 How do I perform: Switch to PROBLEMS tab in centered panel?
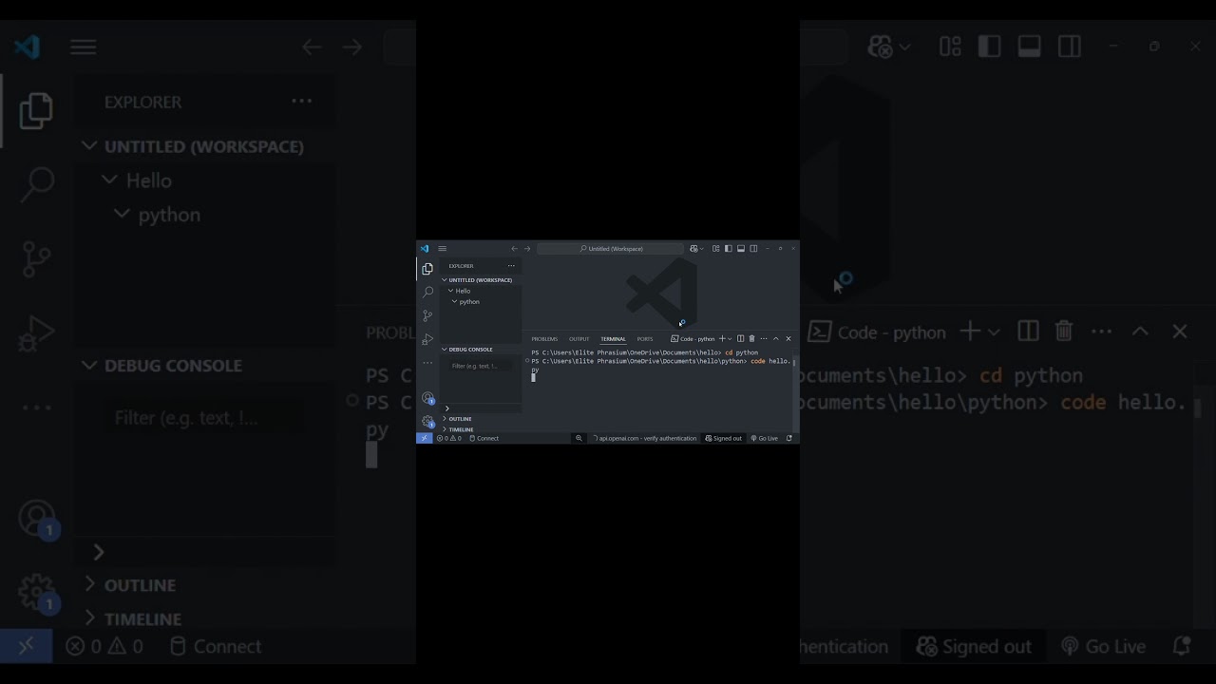click(545, 339)
